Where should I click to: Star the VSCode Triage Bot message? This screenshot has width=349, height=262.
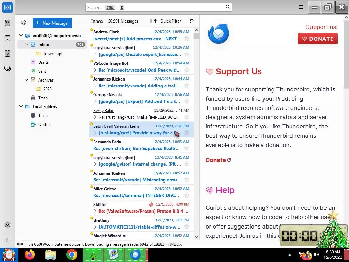pyautogui.click(x=187, y=70)
